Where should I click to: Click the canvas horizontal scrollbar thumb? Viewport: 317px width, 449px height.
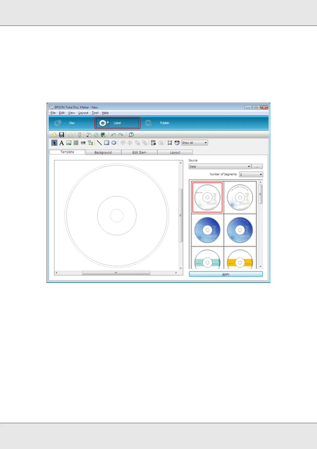tap(116, 273)
